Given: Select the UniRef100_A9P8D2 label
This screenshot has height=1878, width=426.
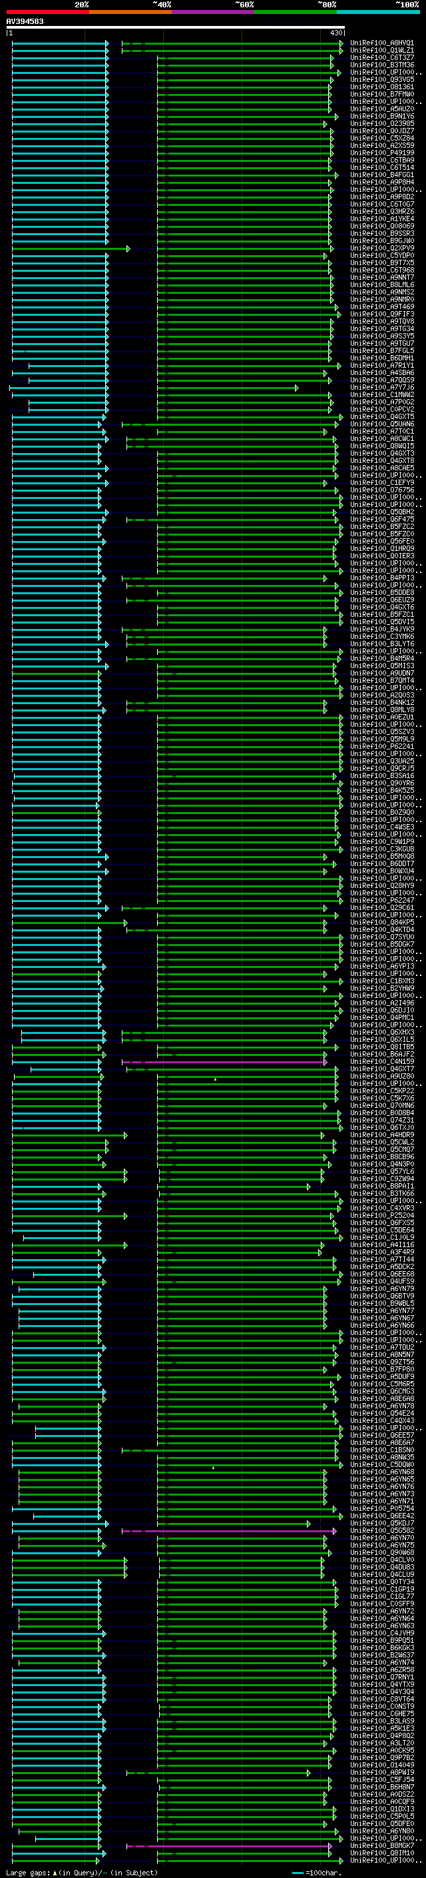Looking at the screenshot, I should (382, 196).
